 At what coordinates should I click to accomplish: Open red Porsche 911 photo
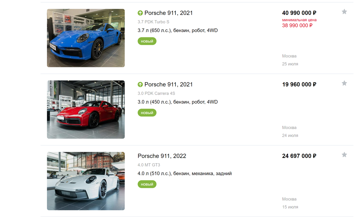[x=86, y=110]
